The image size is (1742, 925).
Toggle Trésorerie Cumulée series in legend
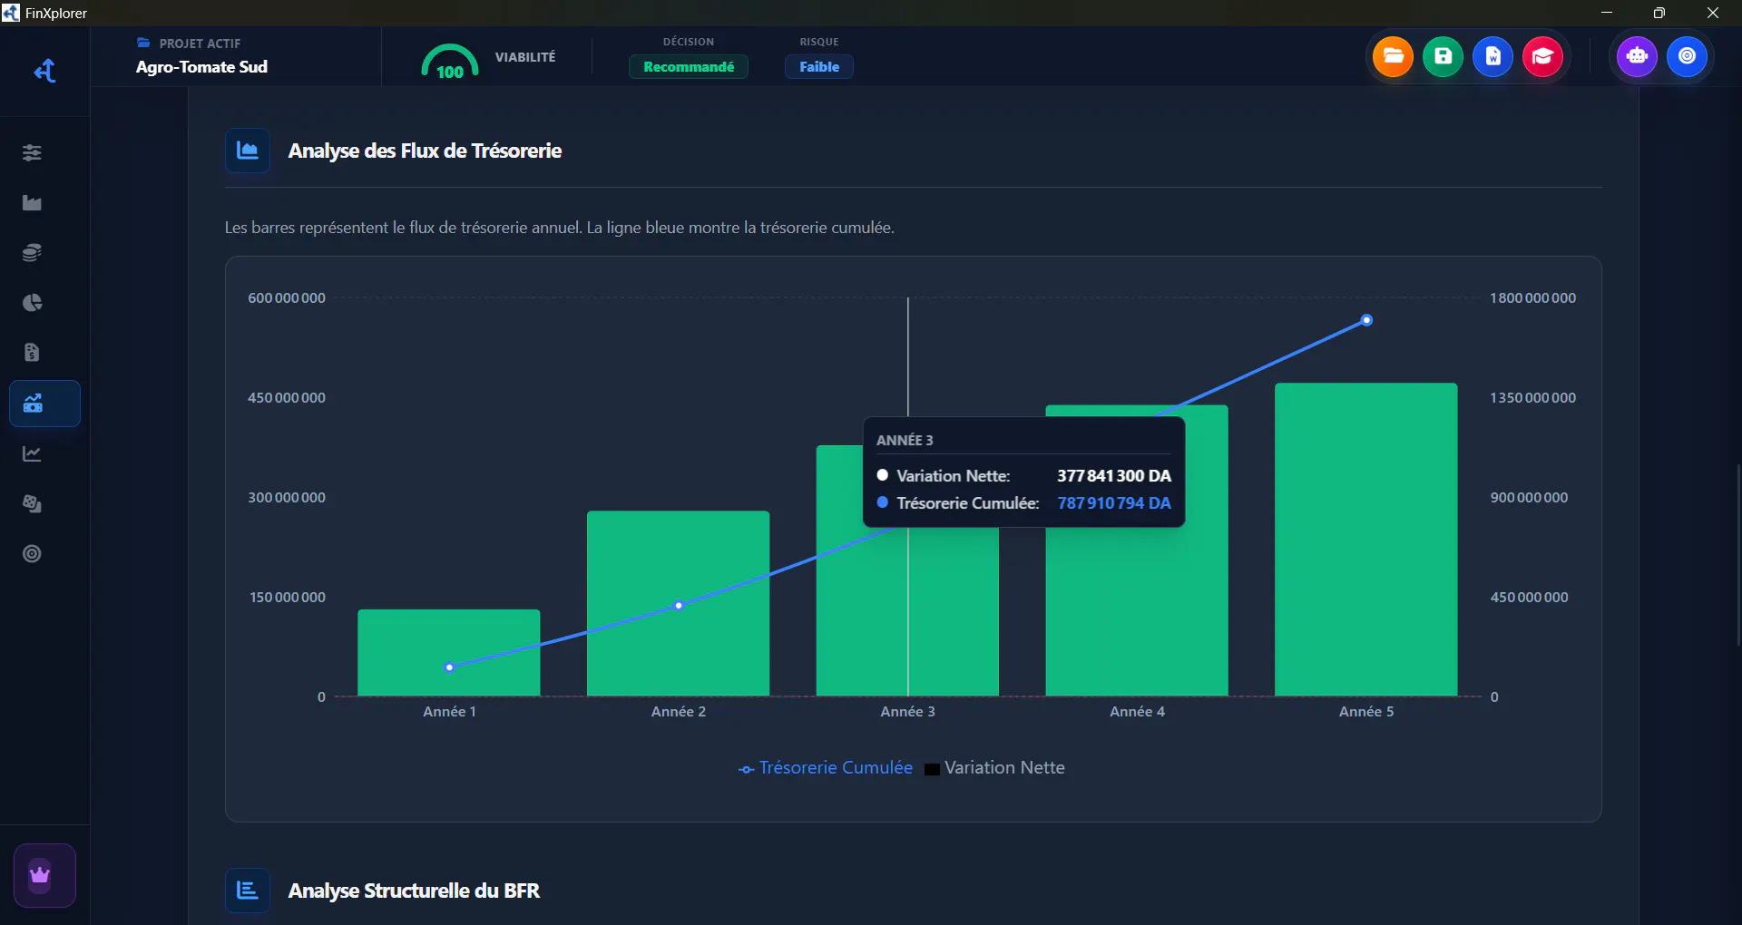tap(826, 768)
